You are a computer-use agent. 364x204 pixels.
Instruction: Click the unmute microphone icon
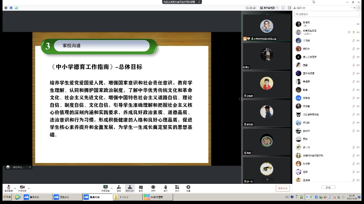[x=9, y=188]
